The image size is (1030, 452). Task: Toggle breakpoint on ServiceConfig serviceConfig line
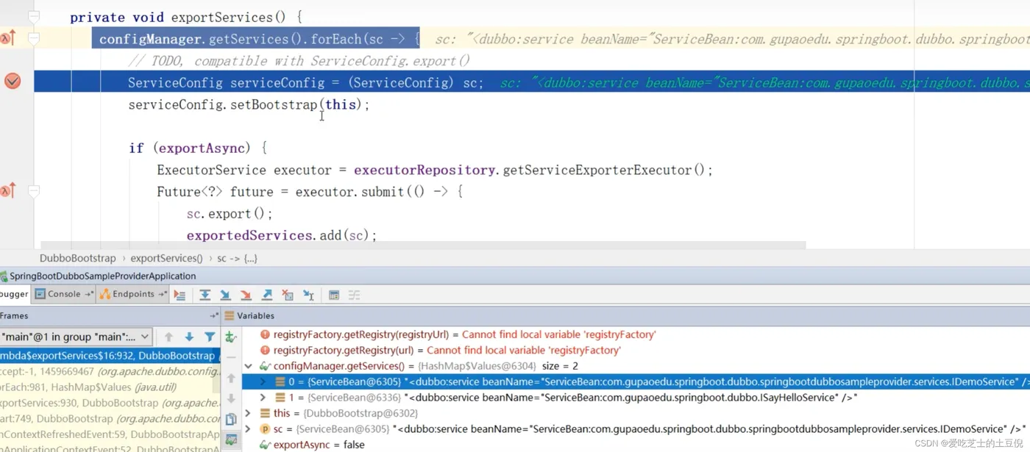13,81
